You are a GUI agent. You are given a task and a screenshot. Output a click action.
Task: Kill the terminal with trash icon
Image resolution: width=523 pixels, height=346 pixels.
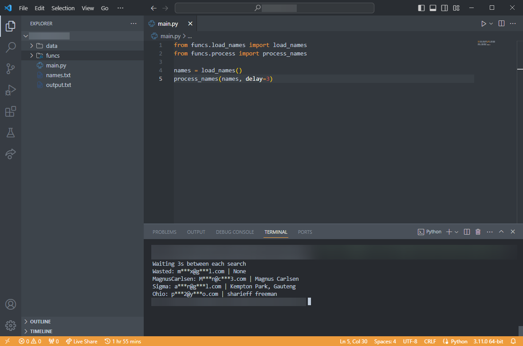point(478,232)
